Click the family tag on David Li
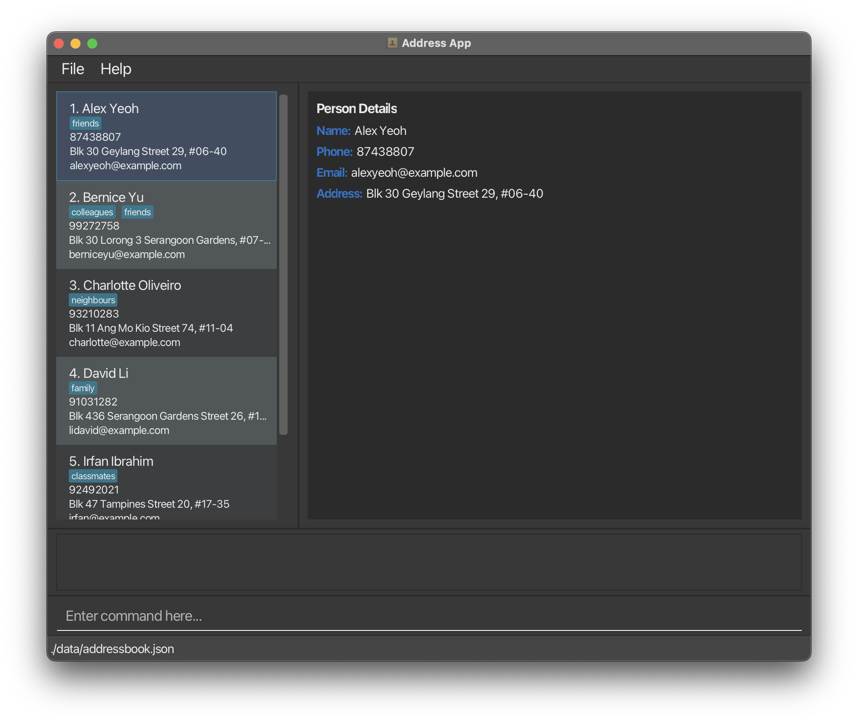Screen dimensions: 858x723 pos(83,388)
